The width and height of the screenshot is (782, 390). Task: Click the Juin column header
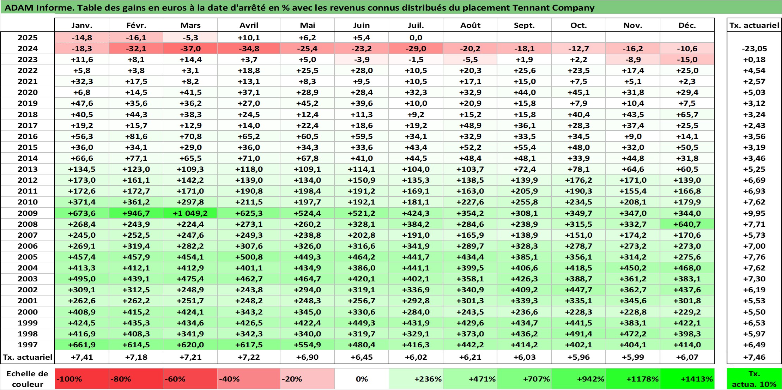[x=362, y=25]
